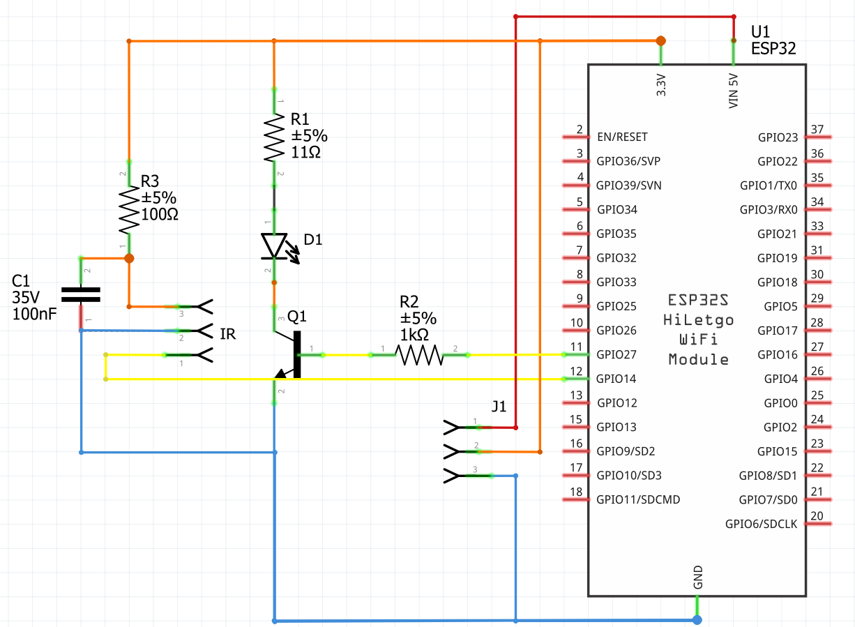Click the R2 ±5% 1kΩ label
This screenshot has height=627, width=855.
(x=418, y=317)
